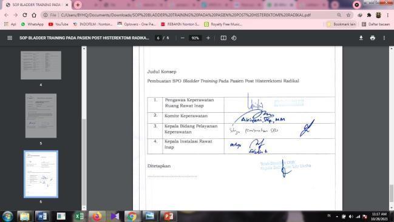Viewport: 394px width, 222px height.
Task: Download the PDF file
Action: tap(361, 38)
